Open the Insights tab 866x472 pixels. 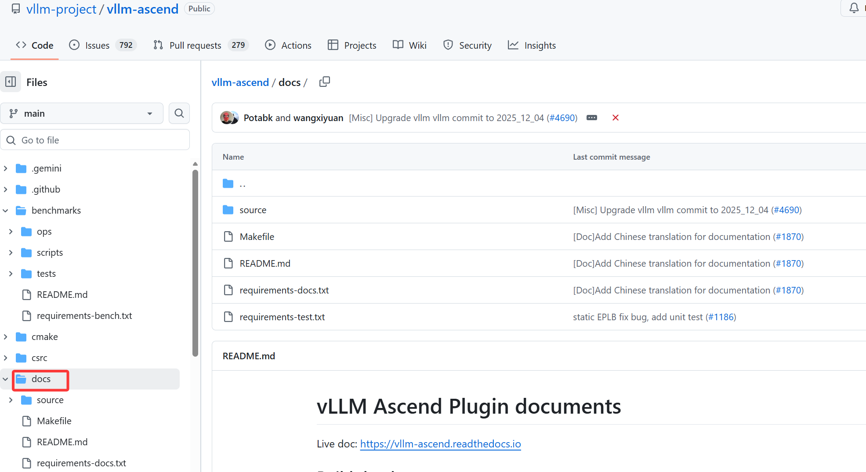coord(532,45)
